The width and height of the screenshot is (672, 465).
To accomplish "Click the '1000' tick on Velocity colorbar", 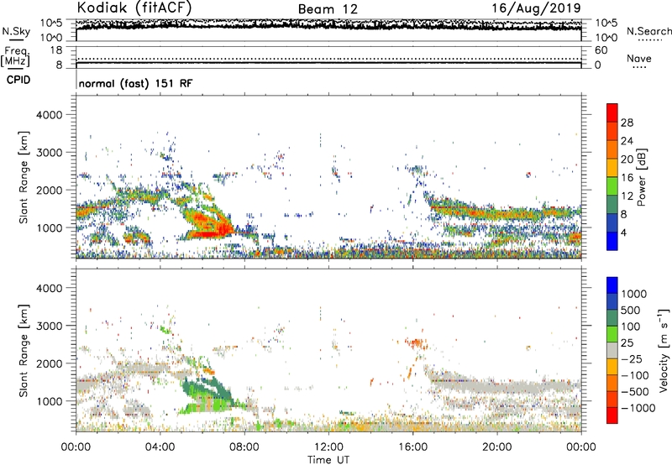I will tap(634, 294).
